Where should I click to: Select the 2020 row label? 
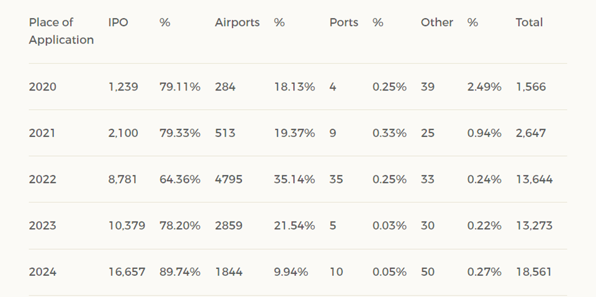click(x=42, y=87)
